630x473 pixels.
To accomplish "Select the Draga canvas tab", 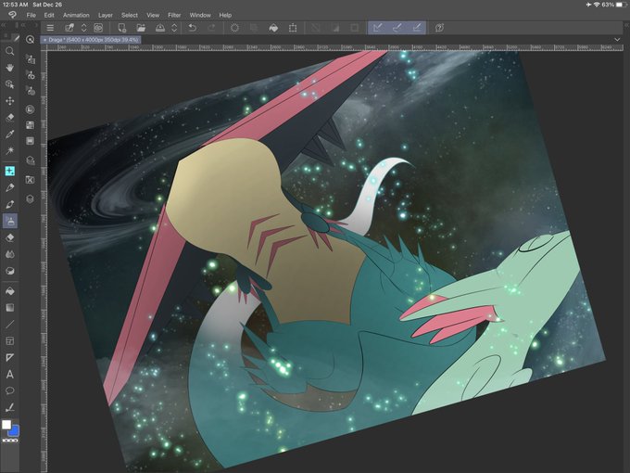I will point(91,40).
